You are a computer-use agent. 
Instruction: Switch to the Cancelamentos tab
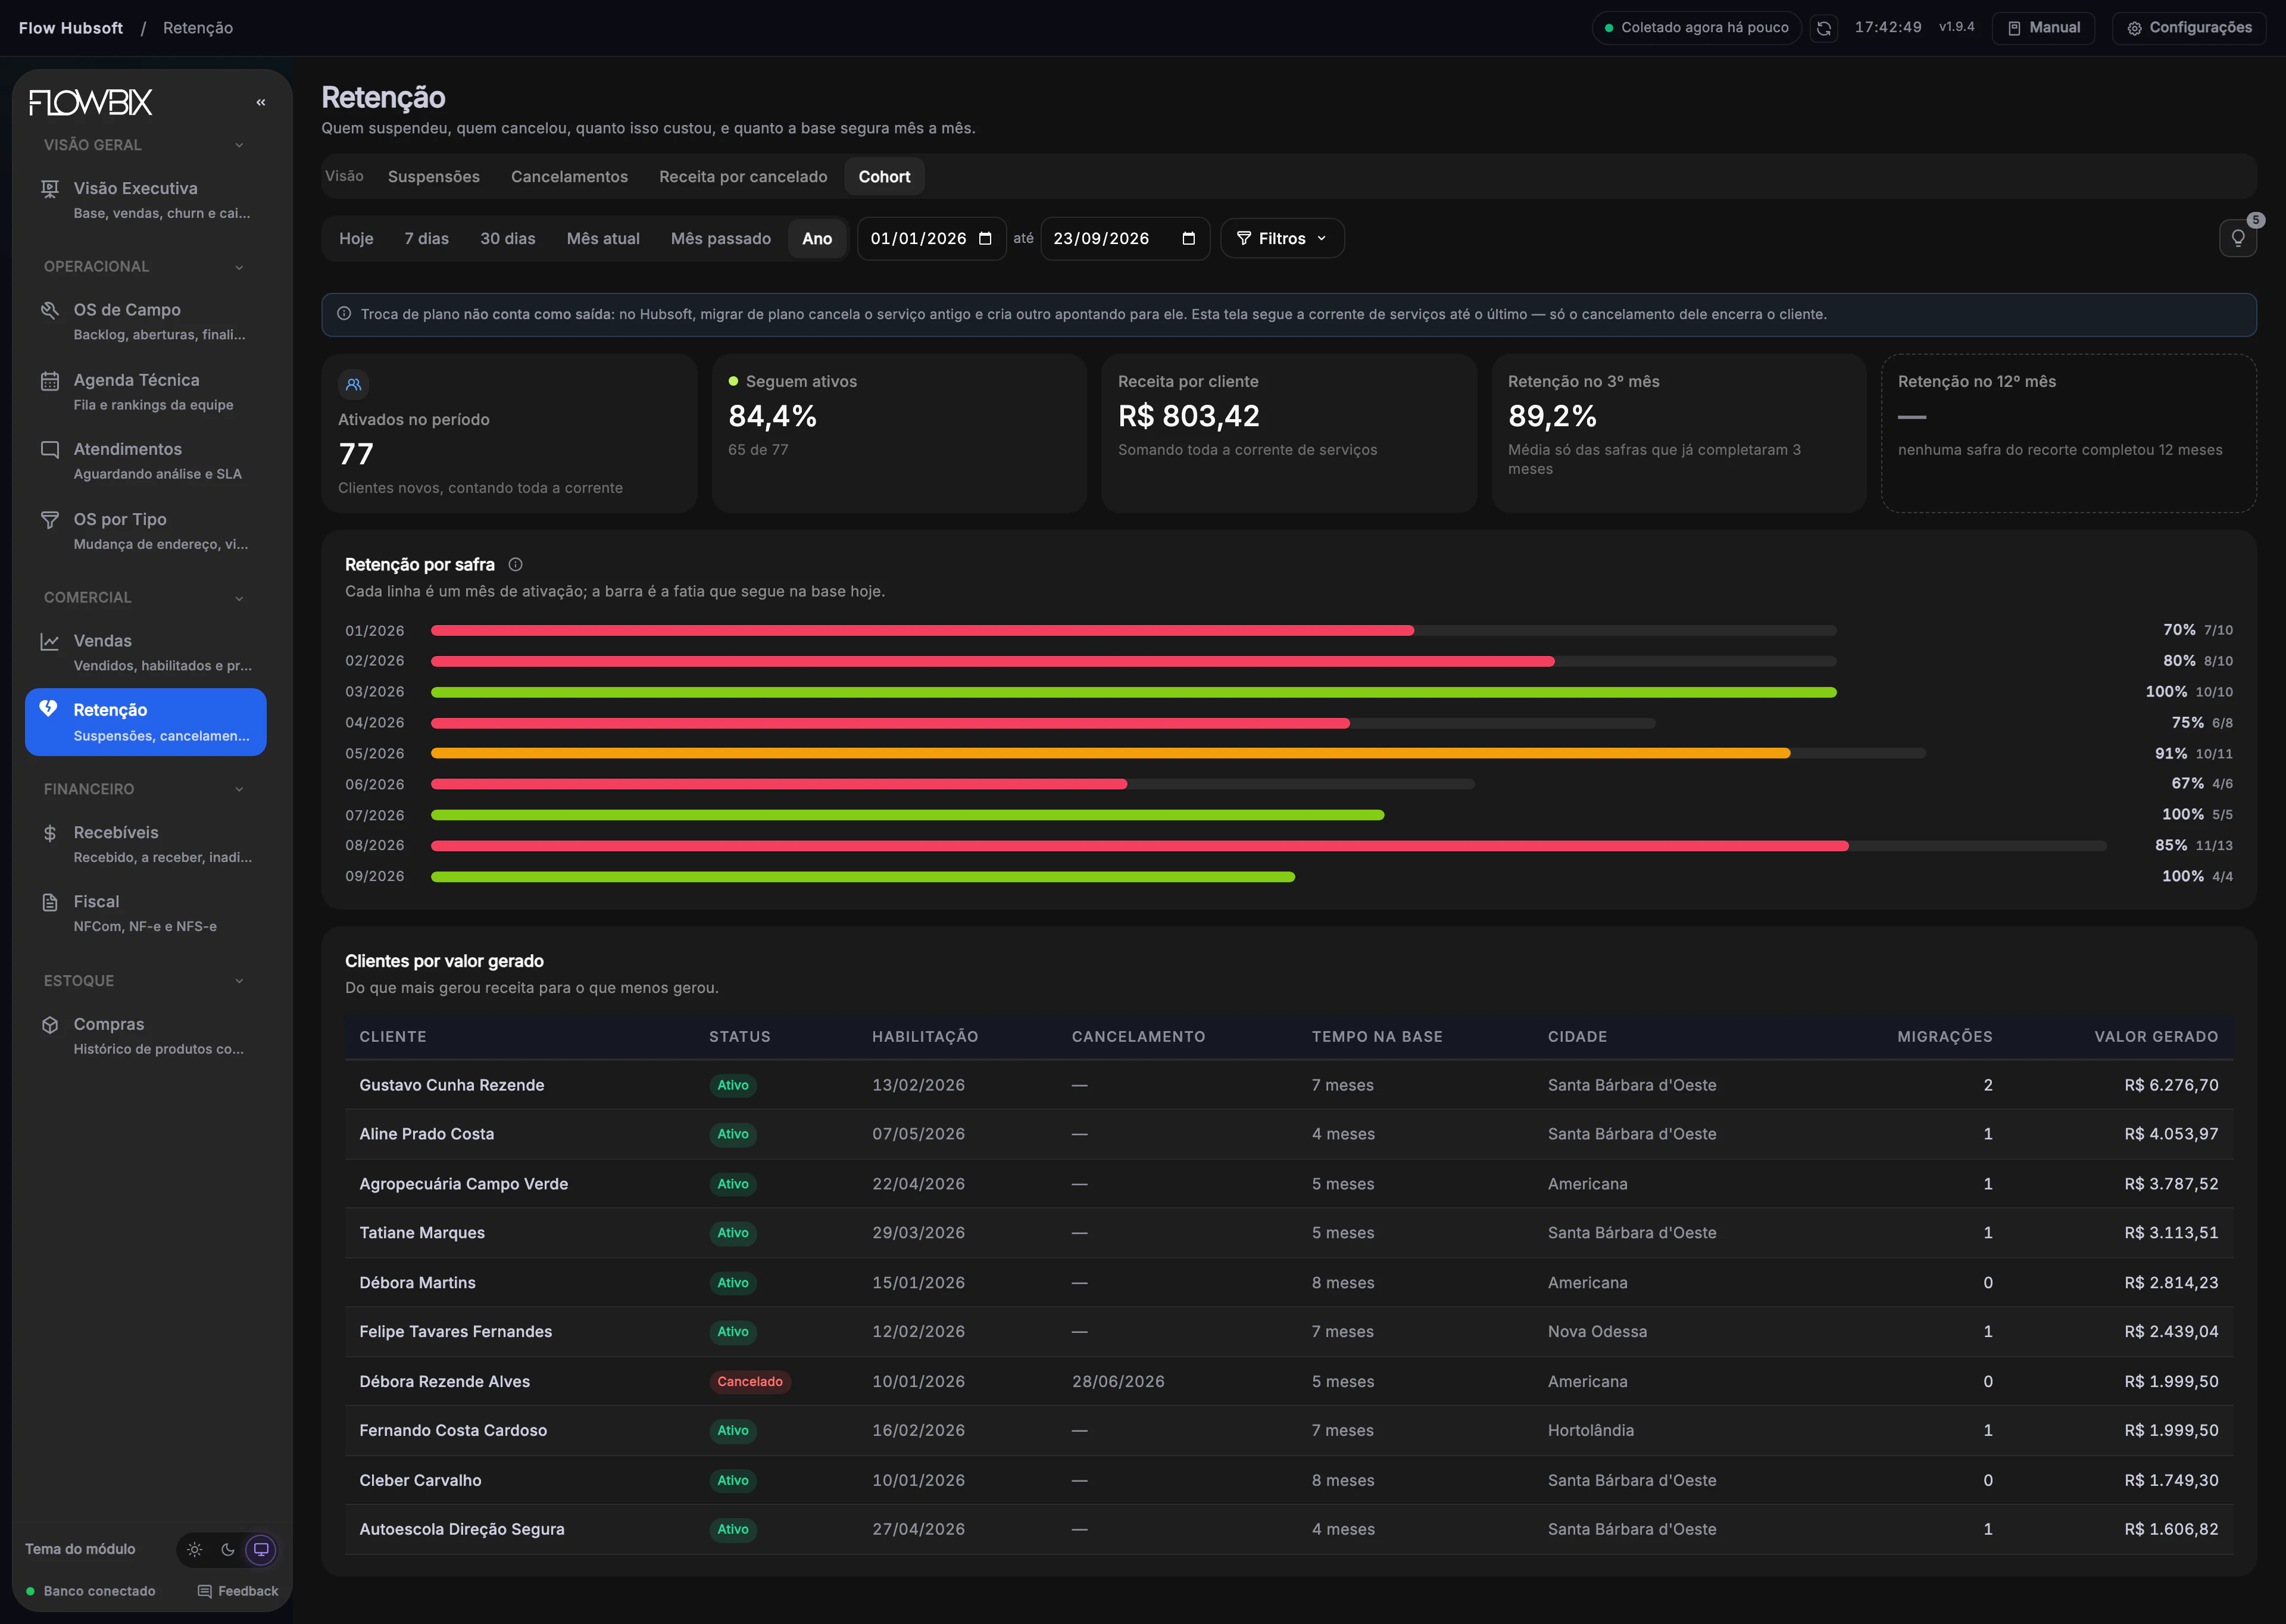pos(570,177)
